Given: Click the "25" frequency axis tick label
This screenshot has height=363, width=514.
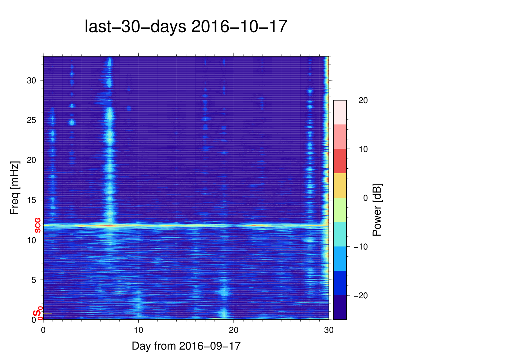Looking at the screenshot, I should [x=31, y=120].
